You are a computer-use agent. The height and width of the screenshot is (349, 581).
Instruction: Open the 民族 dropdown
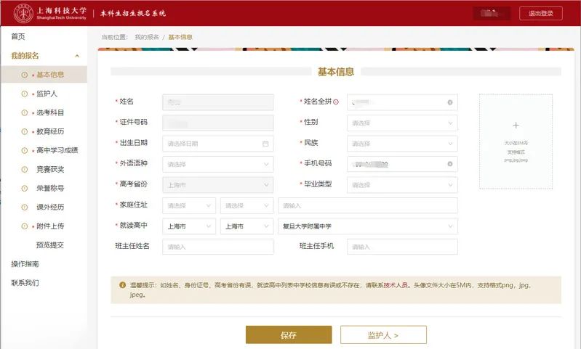pos(402,144)
